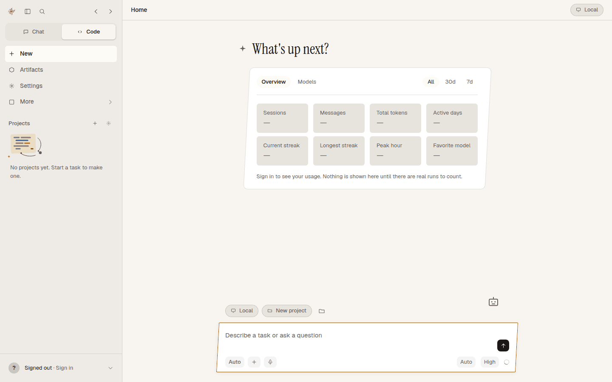Click the Sign in link

[65, 368]
